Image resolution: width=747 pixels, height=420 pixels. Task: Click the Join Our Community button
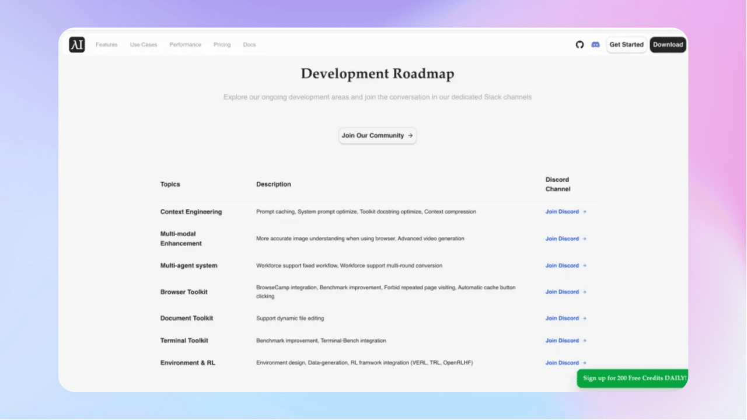pos(378,135)
